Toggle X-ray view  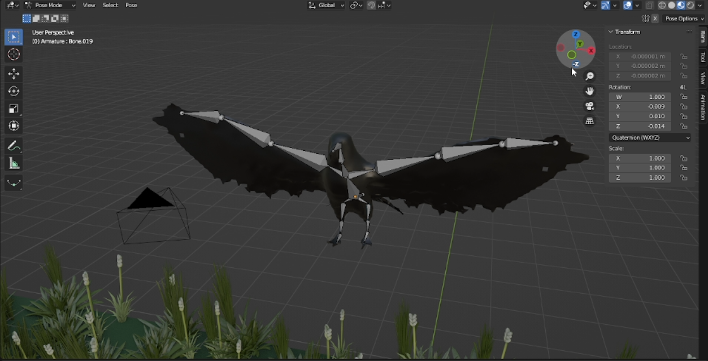pos(650,5)
